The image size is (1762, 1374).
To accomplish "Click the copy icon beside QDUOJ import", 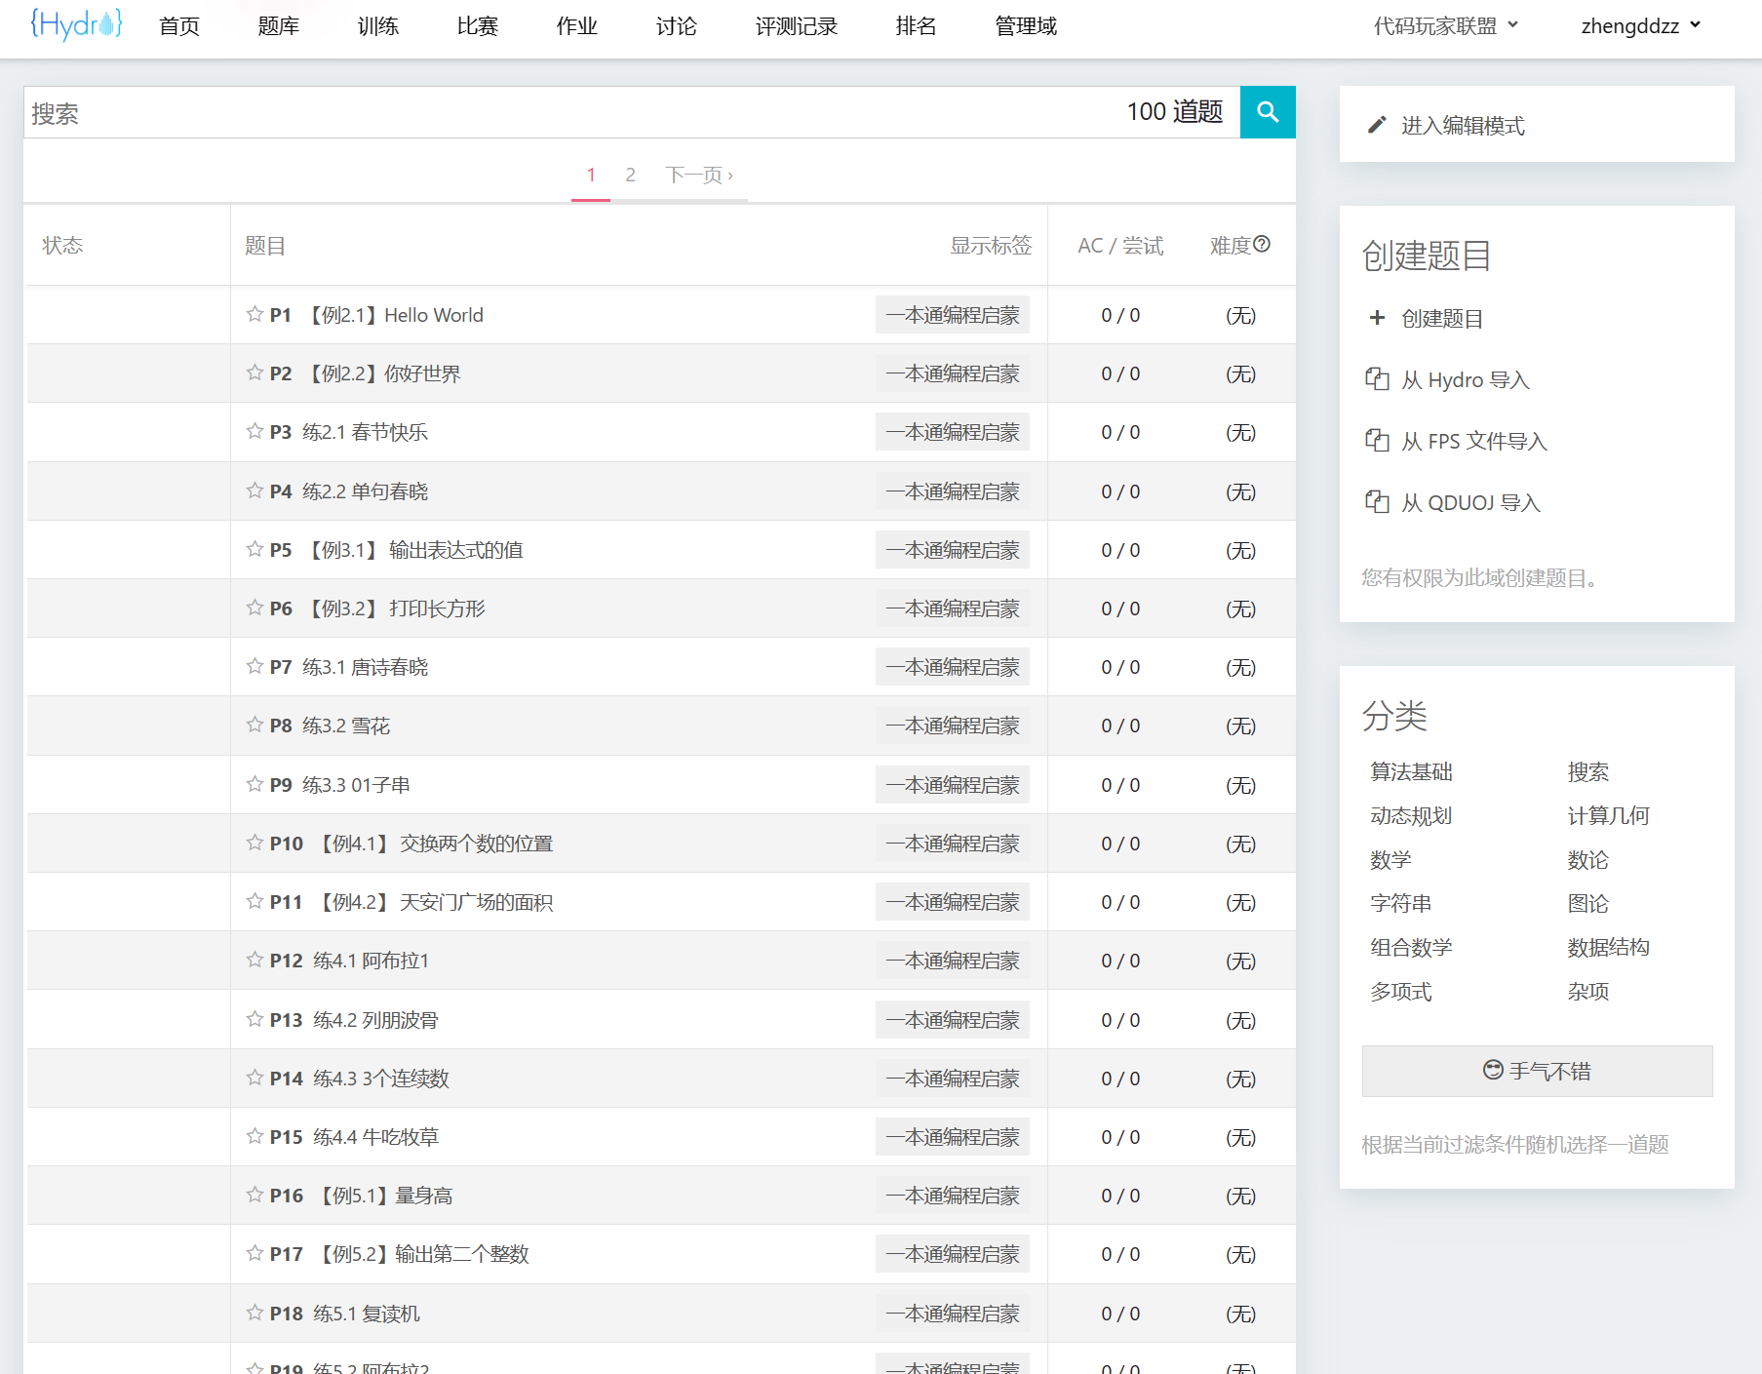I will [1376, 502].
